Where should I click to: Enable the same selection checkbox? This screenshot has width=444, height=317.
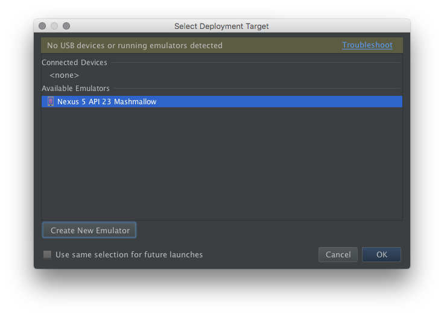(x=47, y=254)
